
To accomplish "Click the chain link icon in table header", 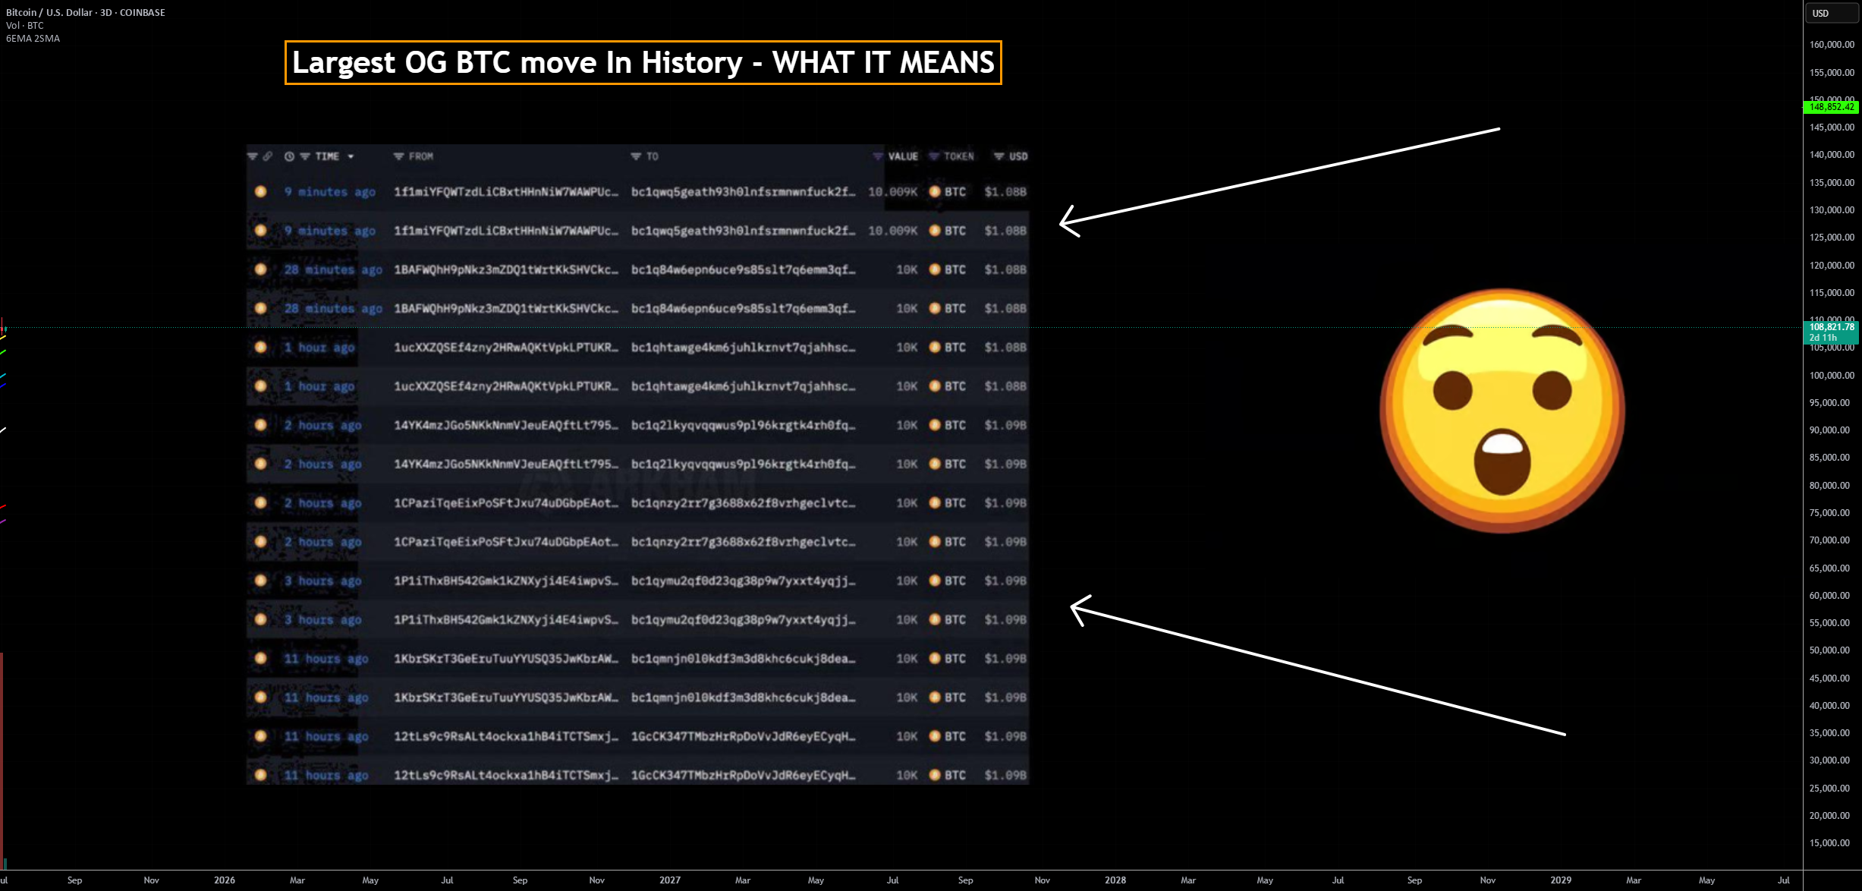I will (x=268, y=156).
